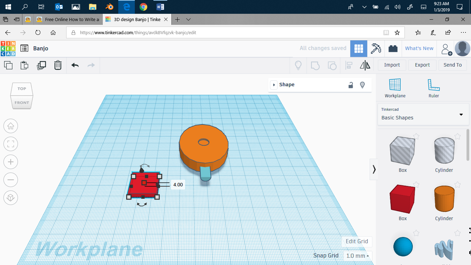Open the design list menu icon
The width and height of the screenshot is (471, 265).
point(24,48)
